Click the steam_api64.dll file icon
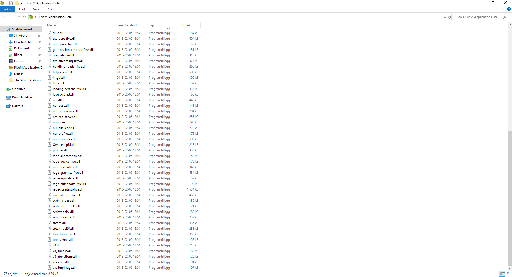Screen dimensions: 512x277 tap(50, 229)
